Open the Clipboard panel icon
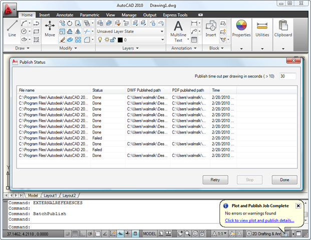 pyautogui.click(x=283, y=29)
